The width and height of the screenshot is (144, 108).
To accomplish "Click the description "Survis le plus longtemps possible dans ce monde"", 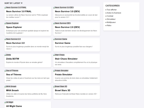I will coord(27,48).
